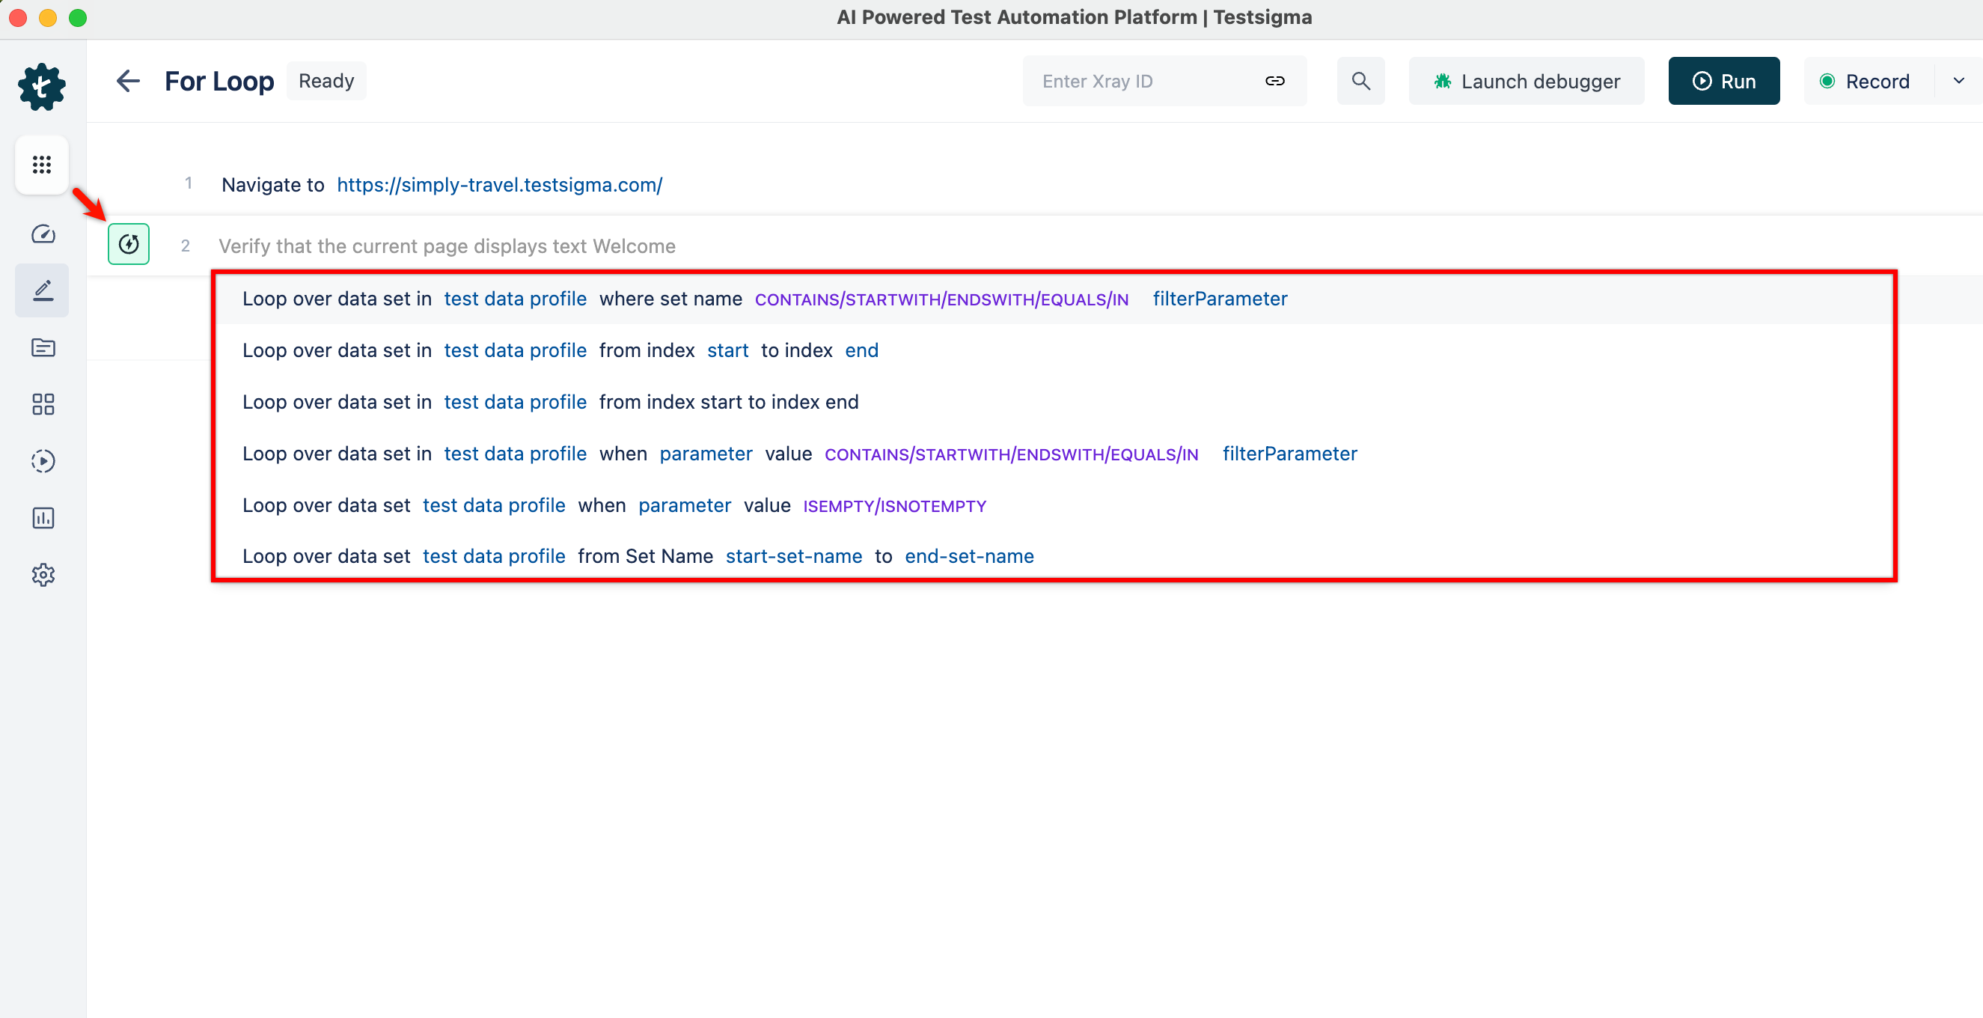Open the Dashboard gauge icon in sidebar
The width and height of the screenshot is (1983, 1018).
(x=43, y=234)
